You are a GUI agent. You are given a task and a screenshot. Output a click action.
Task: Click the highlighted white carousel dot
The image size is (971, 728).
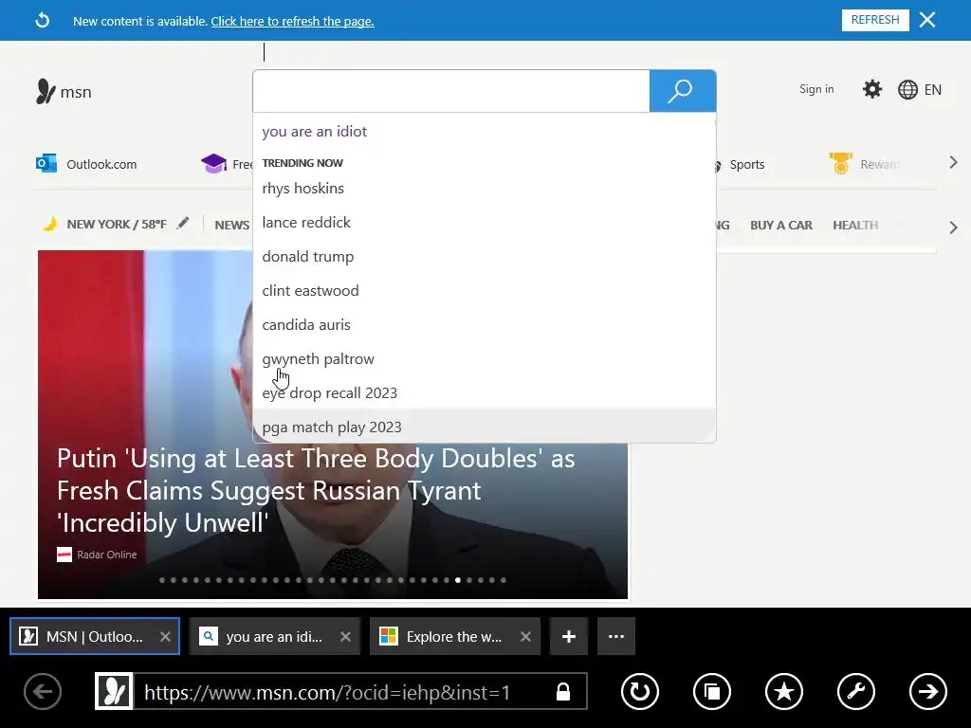click(458, 580)
